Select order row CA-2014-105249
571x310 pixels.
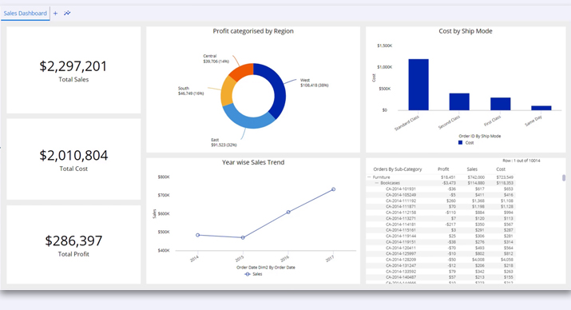441,195
